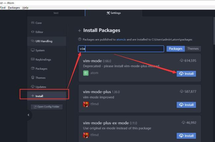Click the atom author name
This screenshot has height=142, width=215.
click(x=94, y=73)
